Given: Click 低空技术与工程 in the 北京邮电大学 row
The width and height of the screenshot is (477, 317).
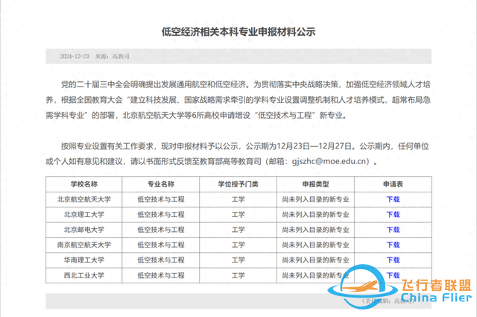Looking at the screenshot, I should tap(161, 230).
